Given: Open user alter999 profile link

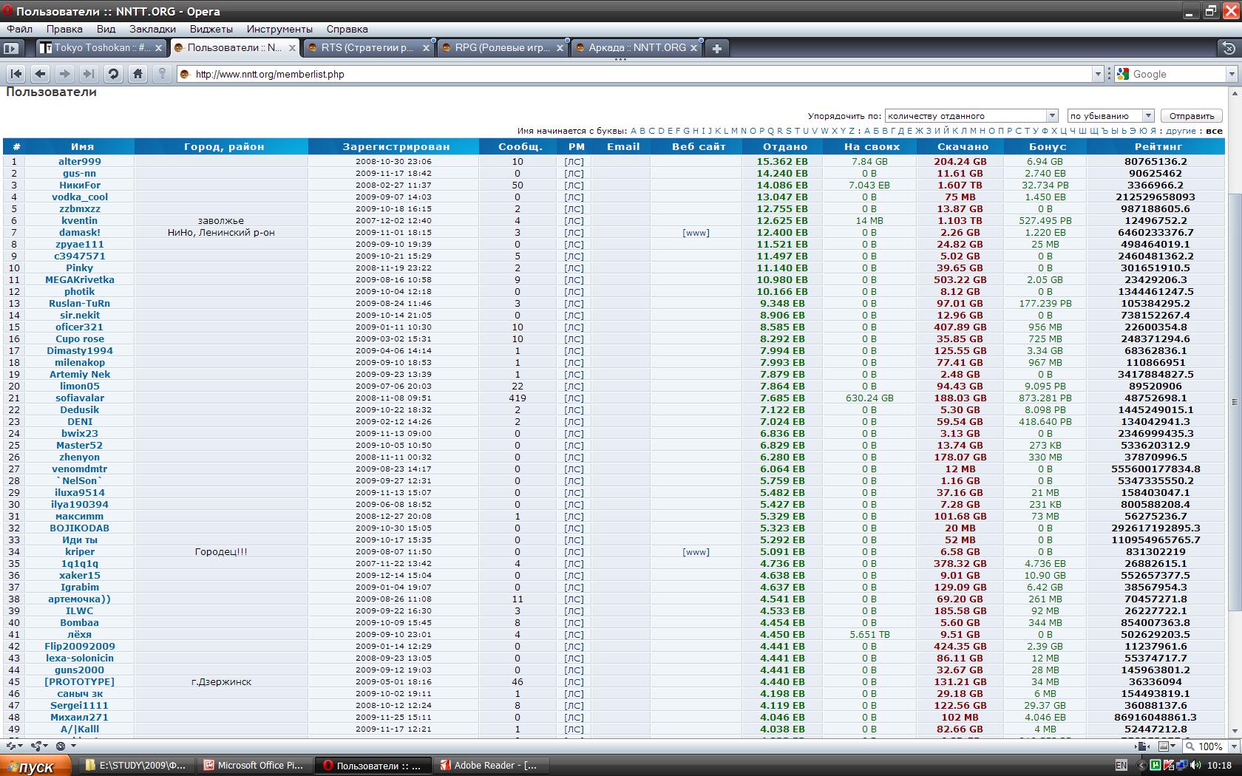Looking at the screenshot, I should [x=80, y=161].
